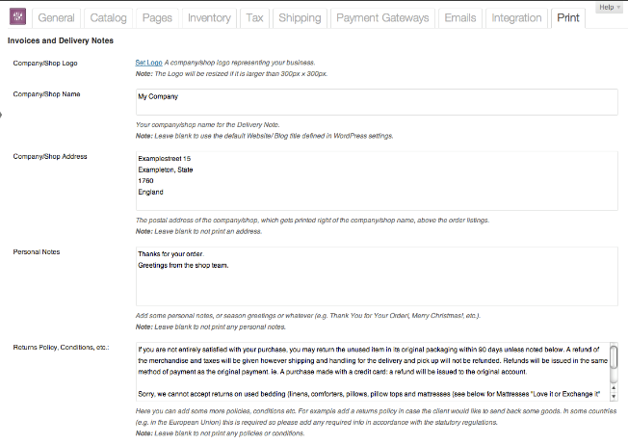Open the Emails tab
Image resolution: width=628 pixels, height=444 pixels.
point(460,18)
